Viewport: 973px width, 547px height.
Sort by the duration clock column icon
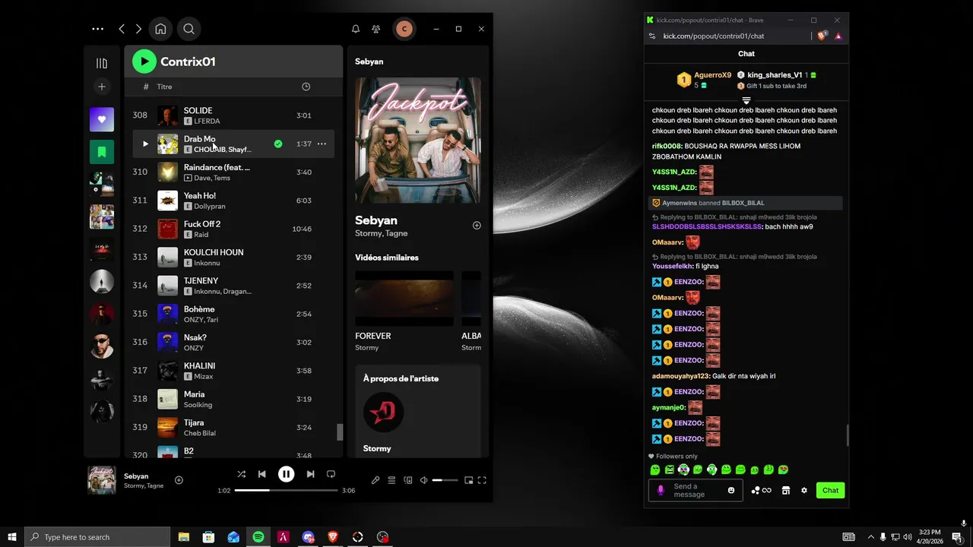coord(306,87)
